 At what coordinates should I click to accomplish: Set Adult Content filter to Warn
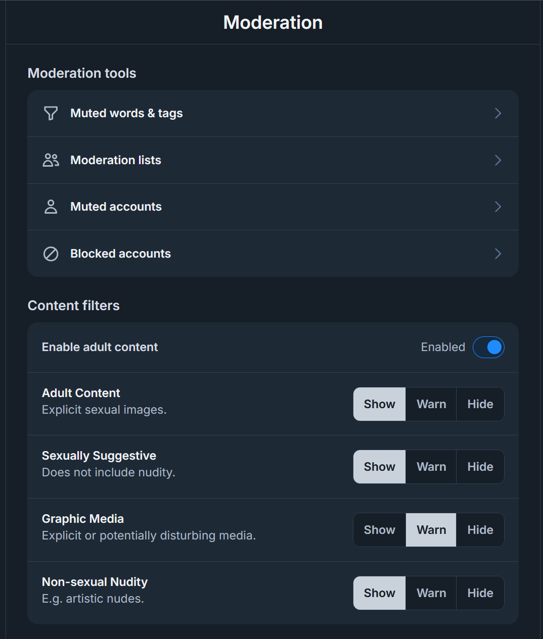pyautogui.click(x=431, y=404)
